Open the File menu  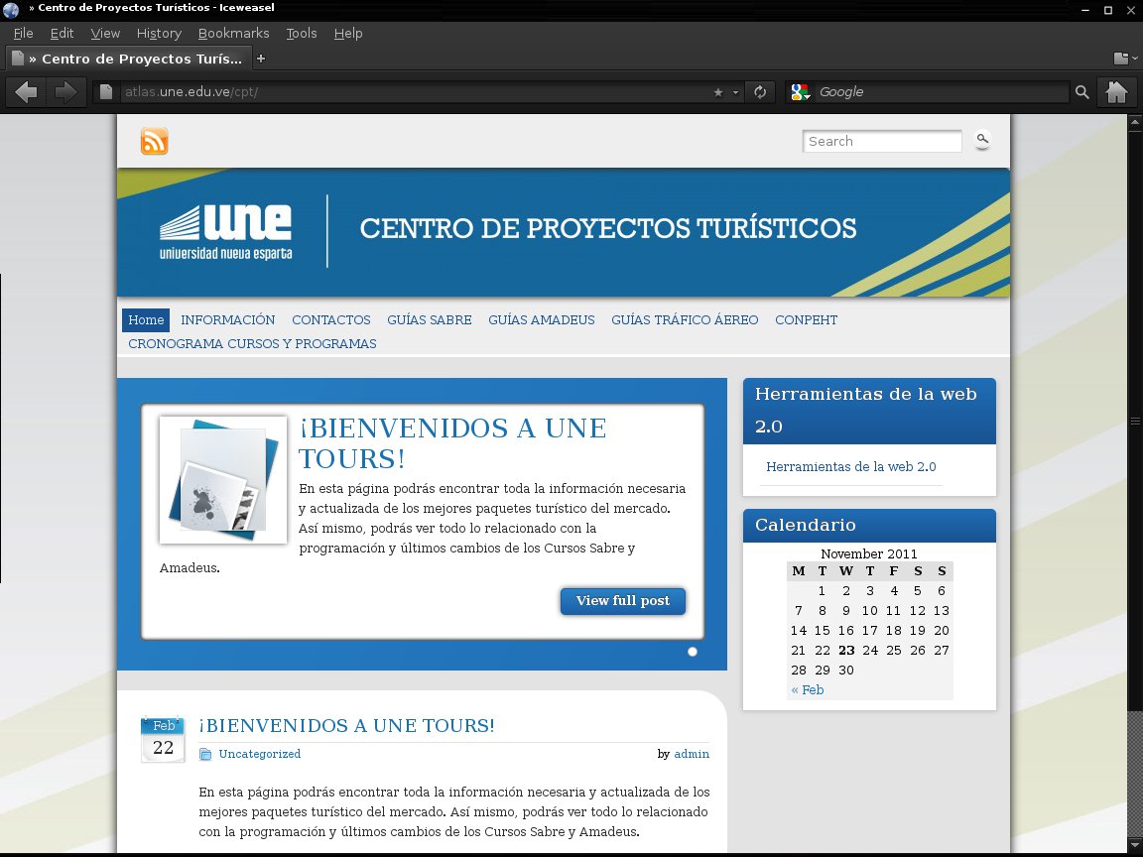[24, 33]
